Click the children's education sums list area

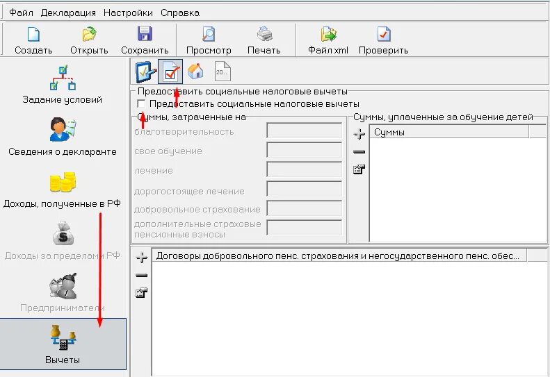tap(458, 190)
